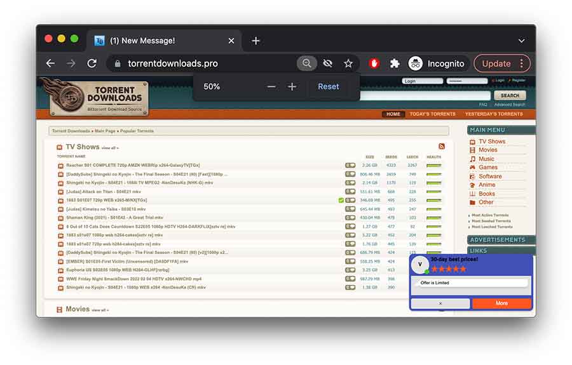Click the TV Shows section heading icon
The height and width of the screenshot is (365, 572).
pyautogui.click(x=60, y=147)
